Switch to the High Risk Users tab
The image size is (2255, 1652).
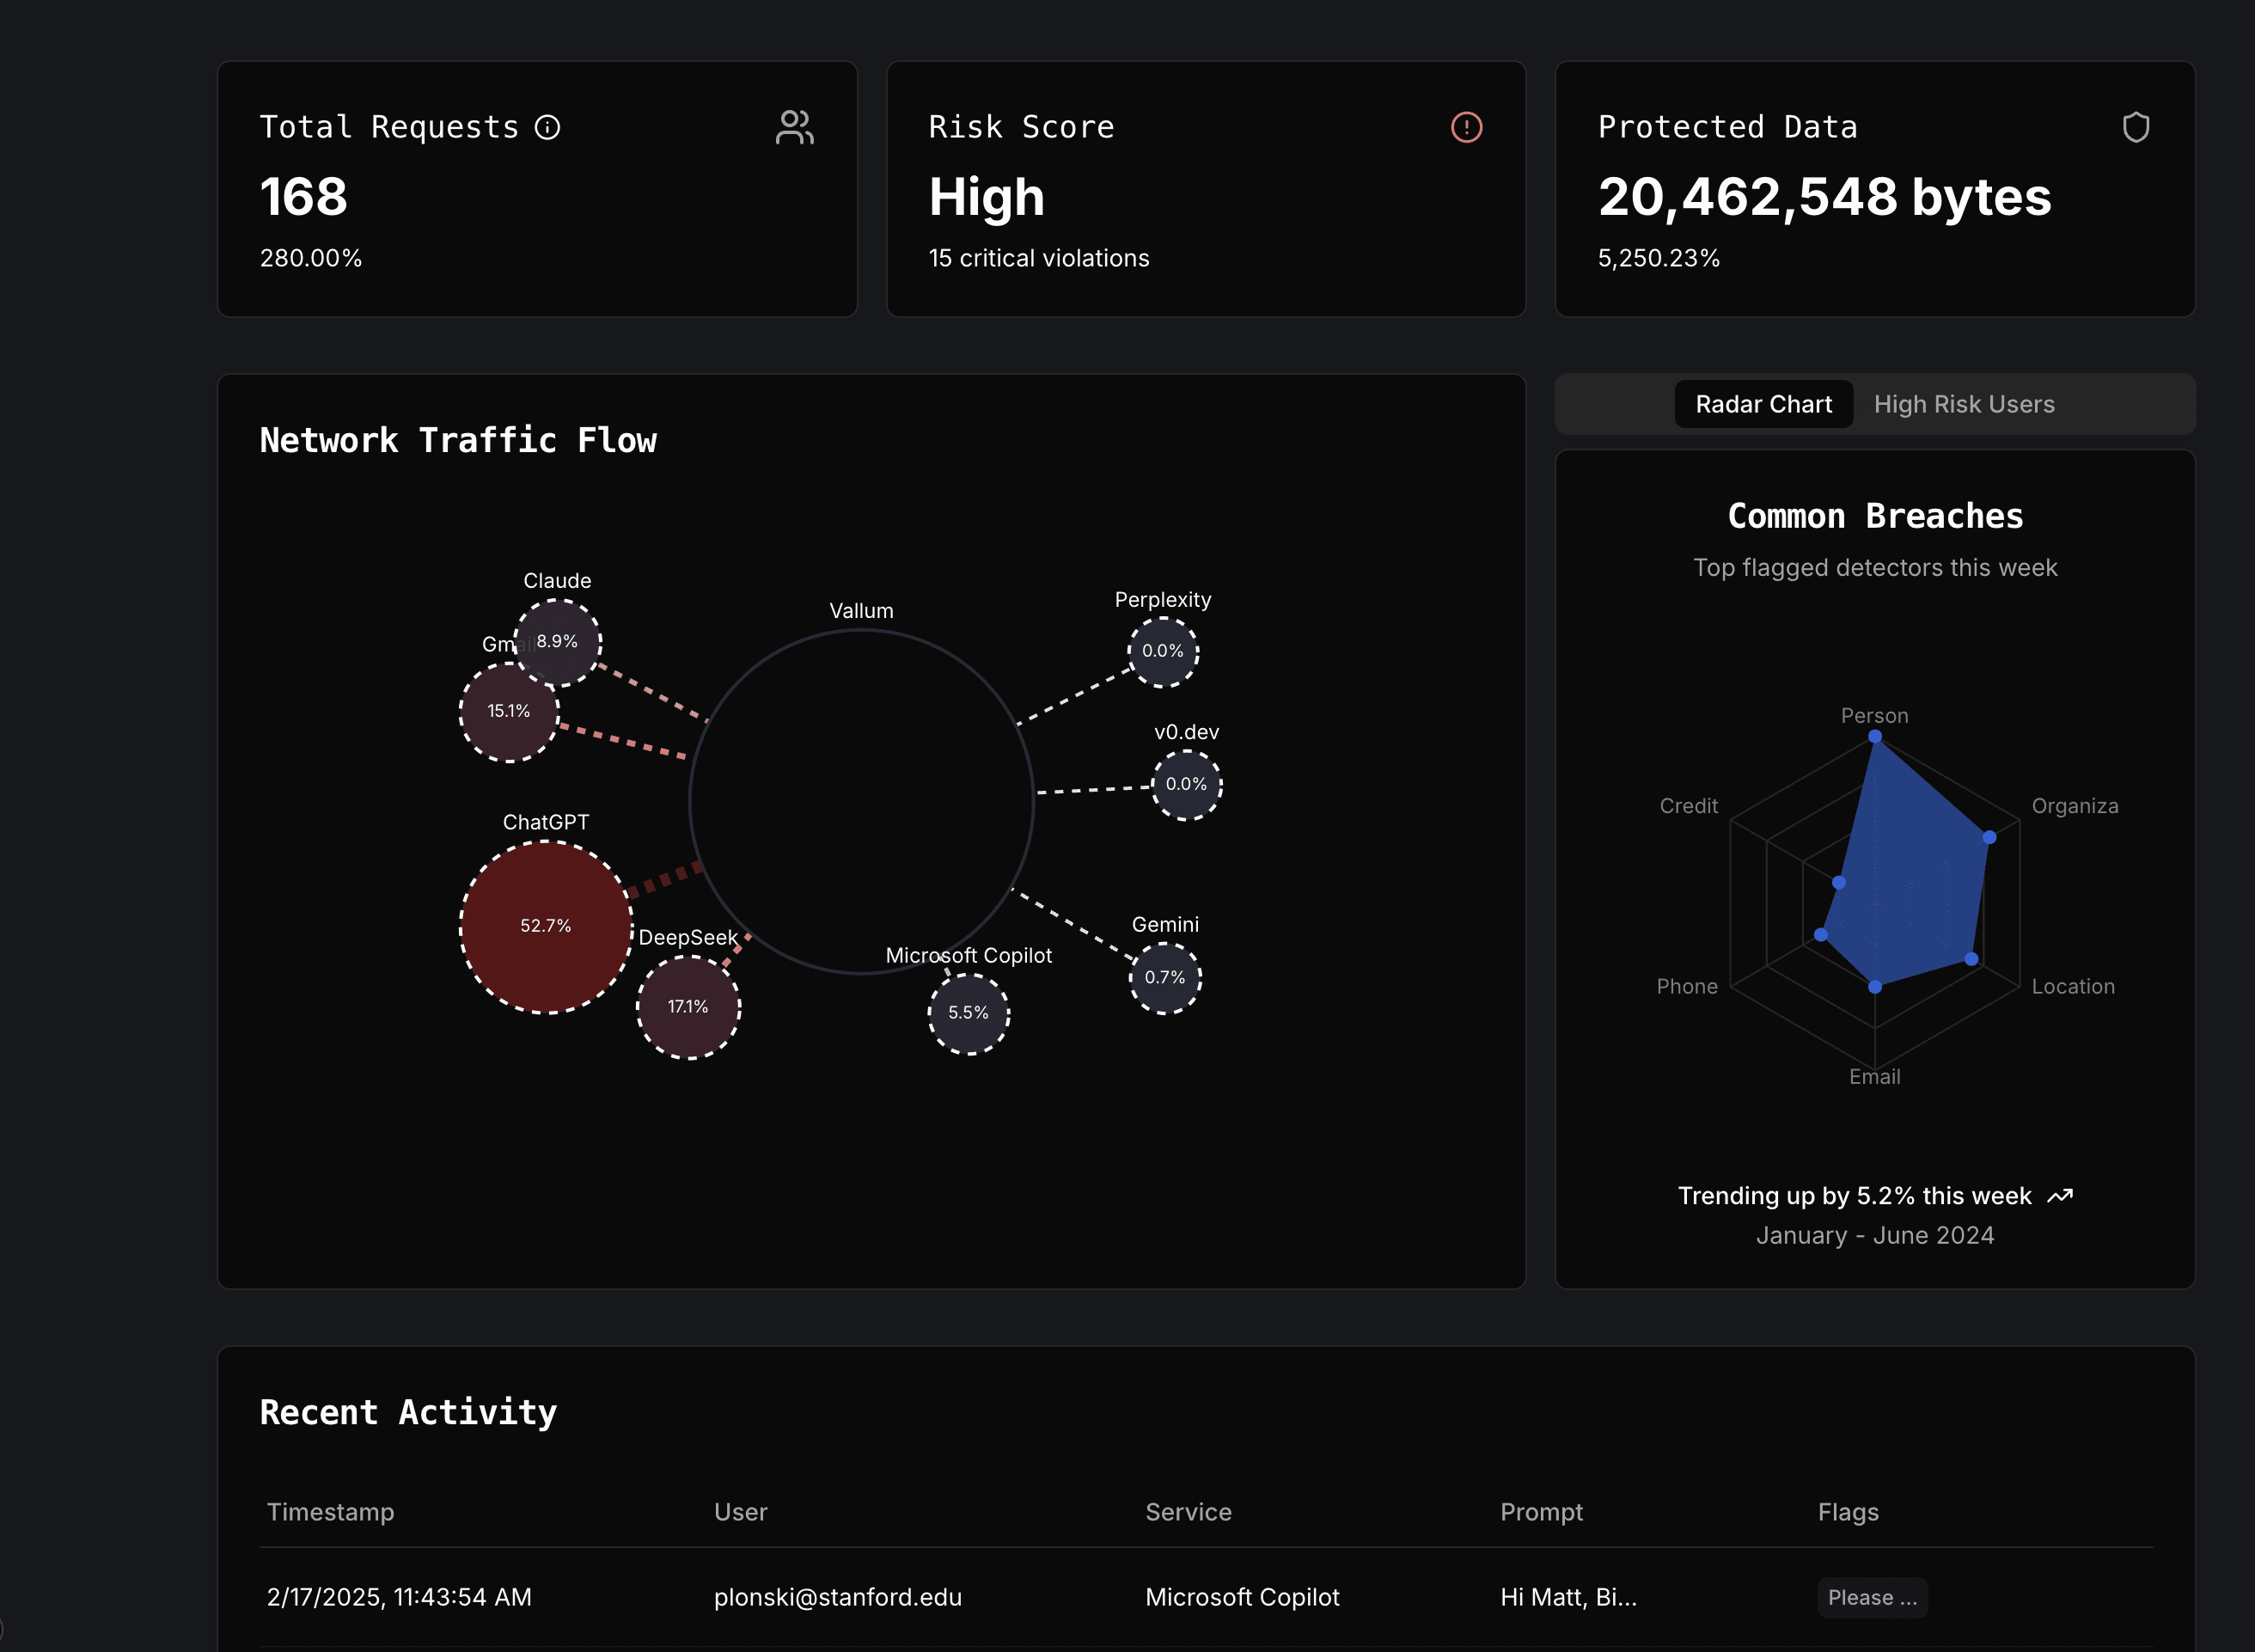pos(1963,404)
